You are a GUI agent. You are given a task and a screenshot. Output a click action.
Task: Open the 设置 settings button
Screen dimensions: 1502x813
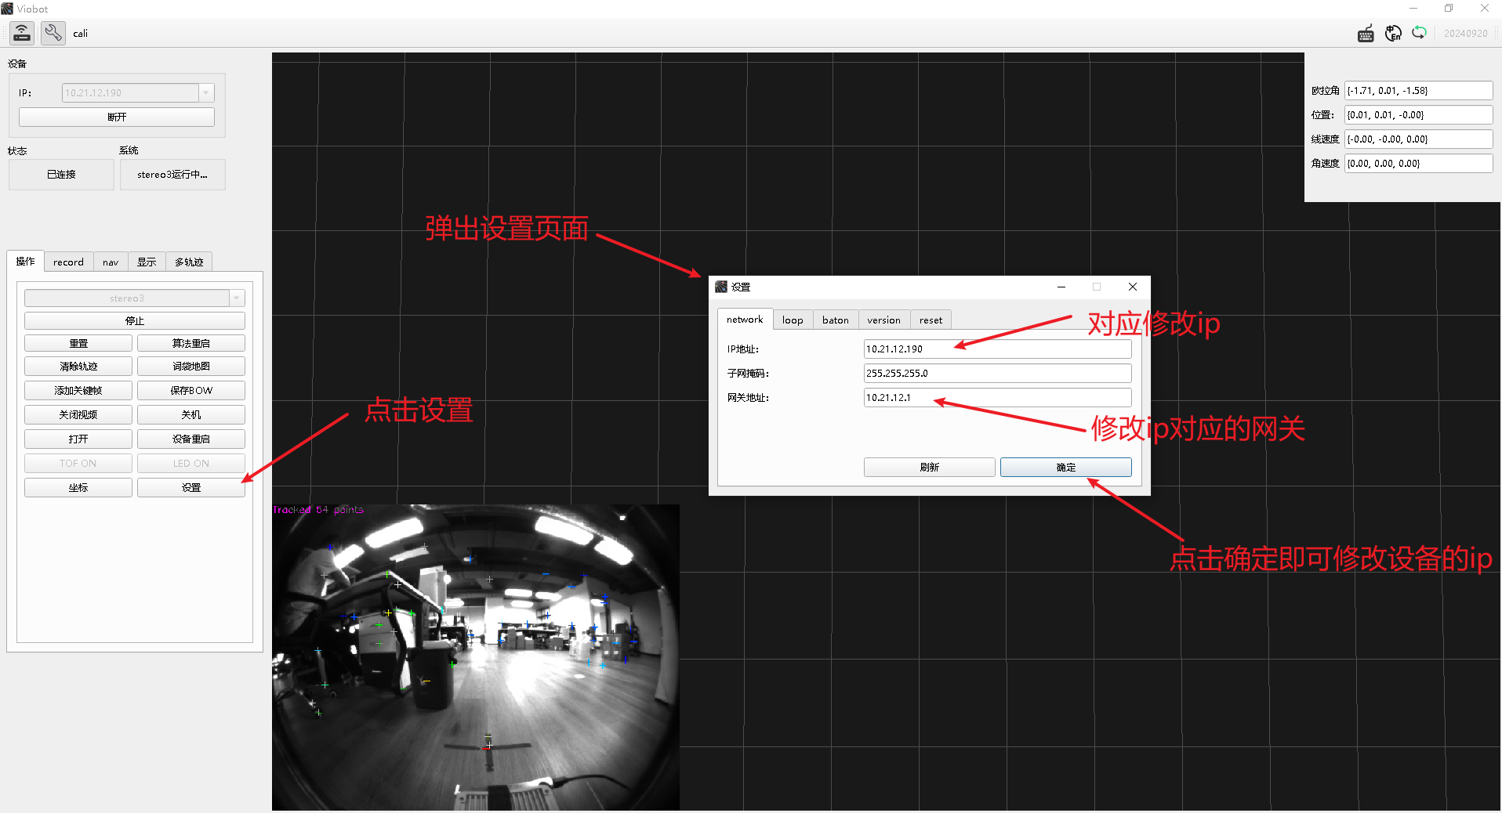click(x=191, y=488)
